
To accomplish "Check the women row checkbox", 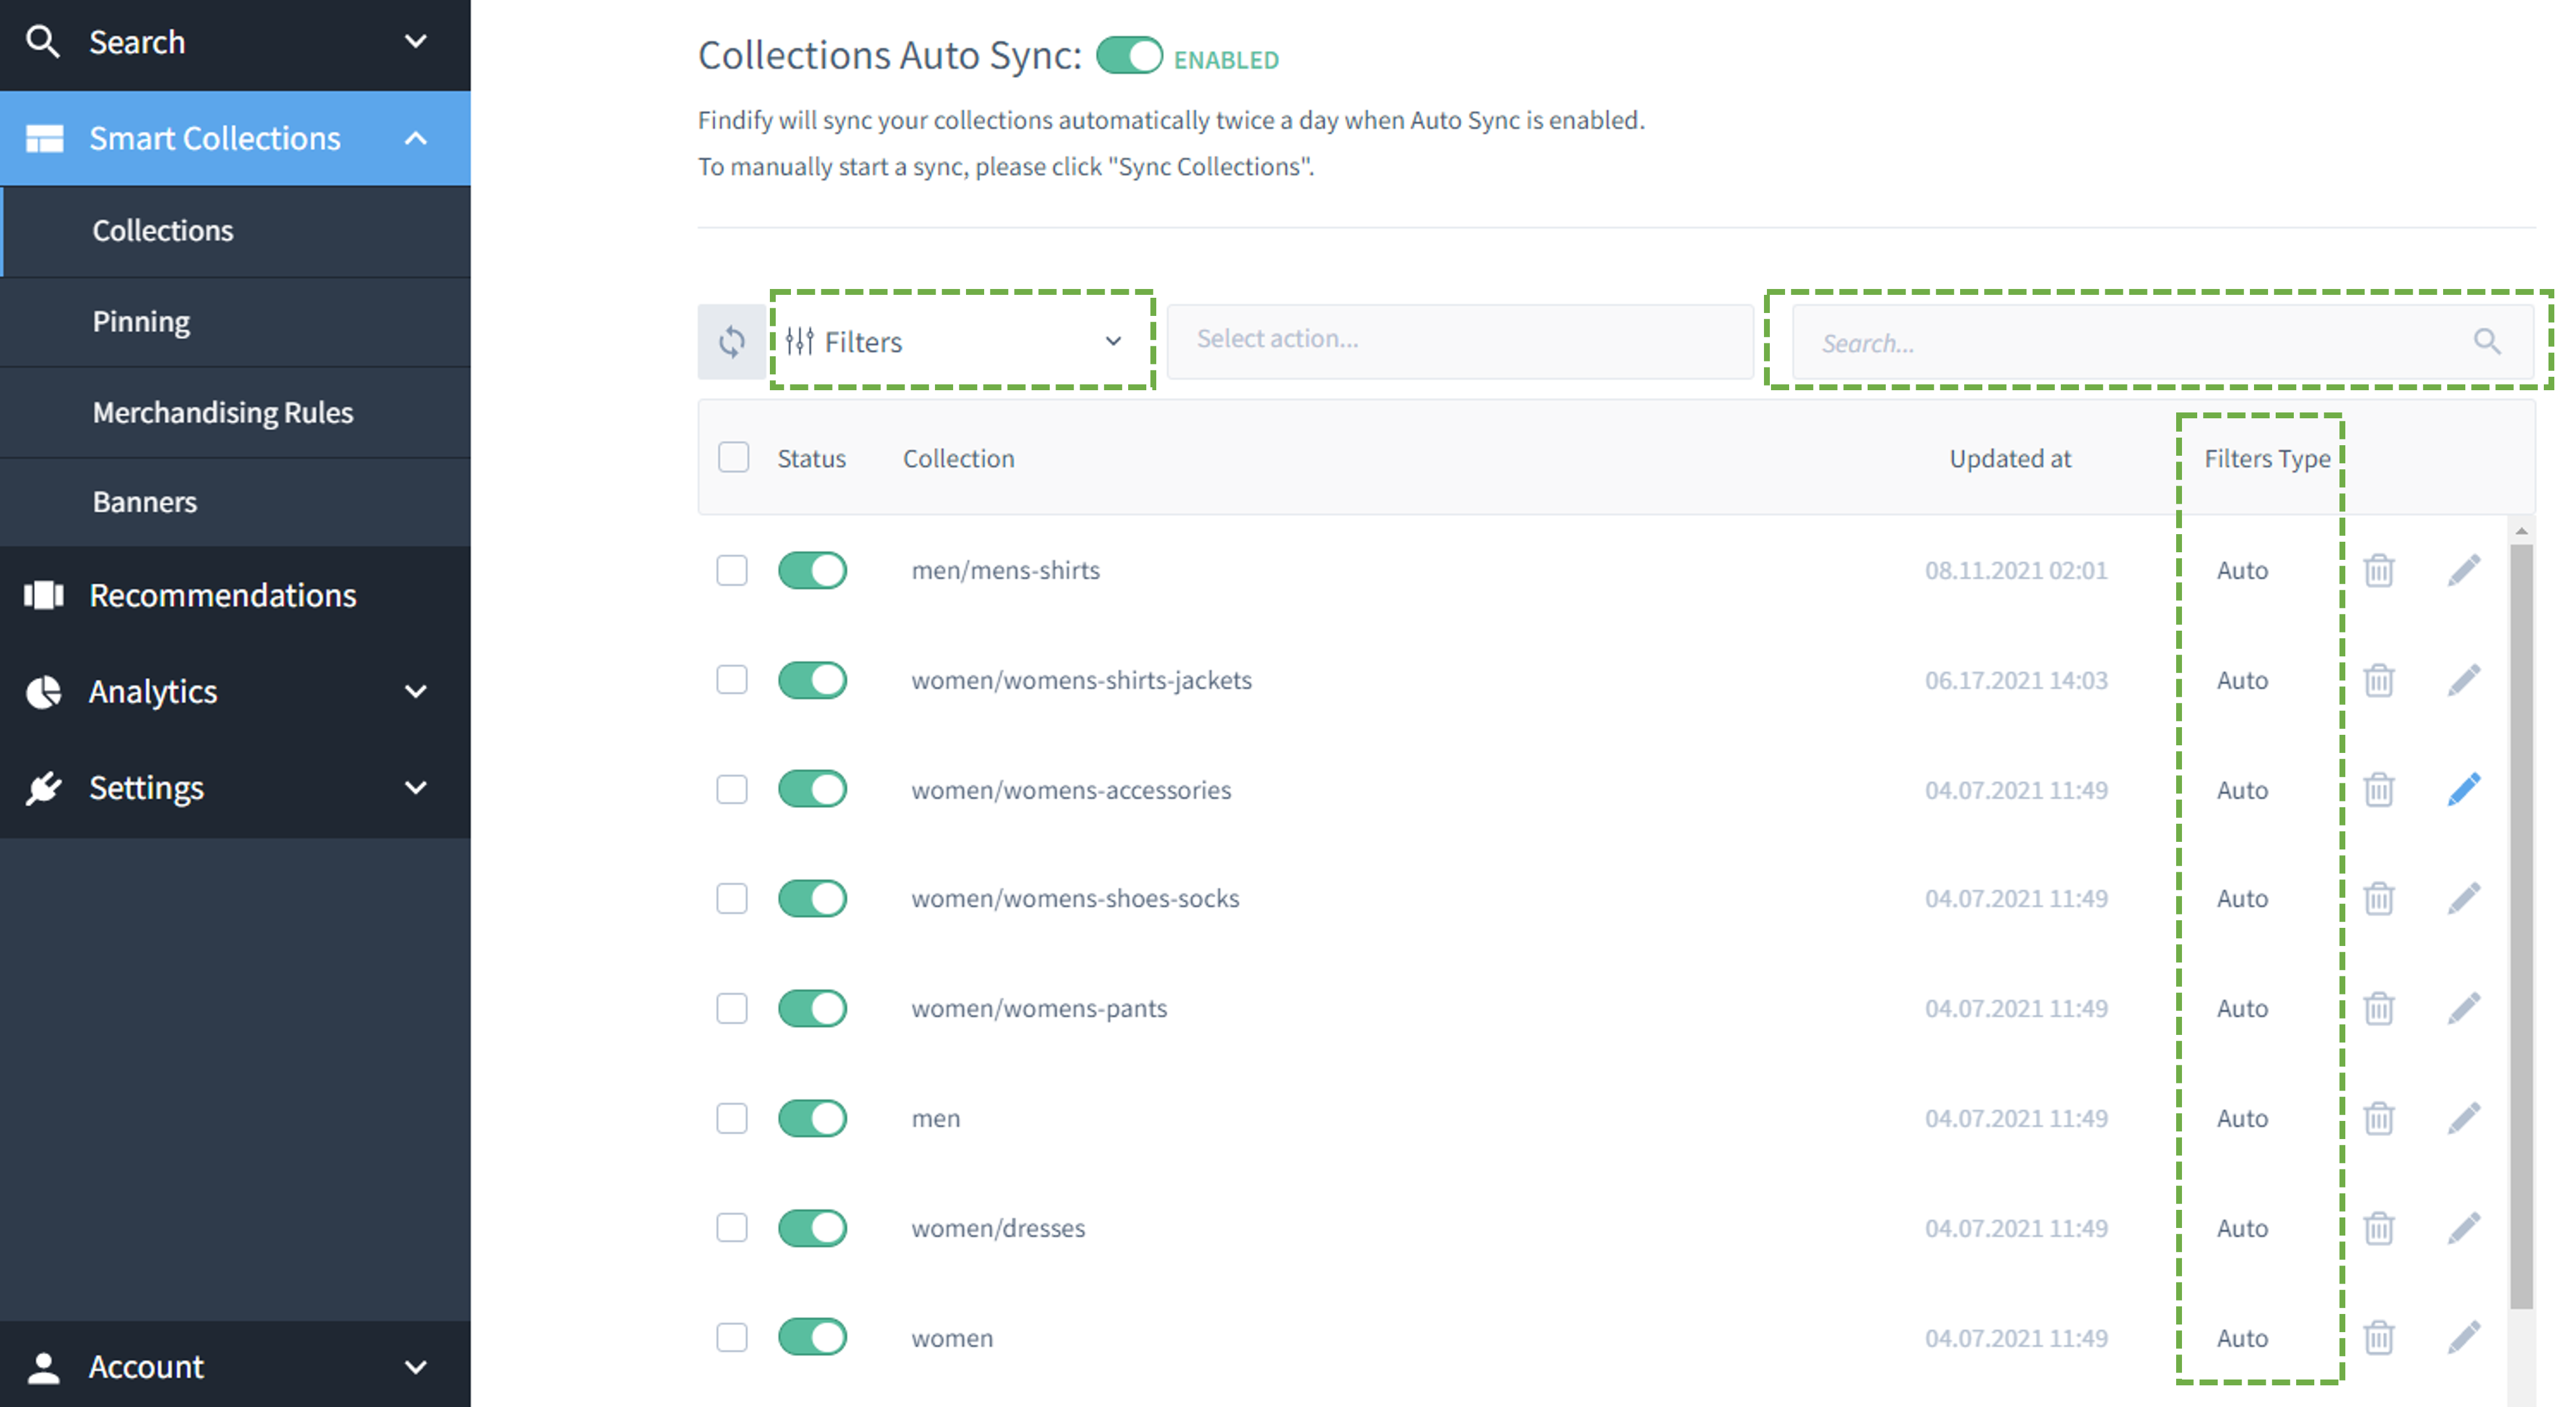I will click(732, 1337).
